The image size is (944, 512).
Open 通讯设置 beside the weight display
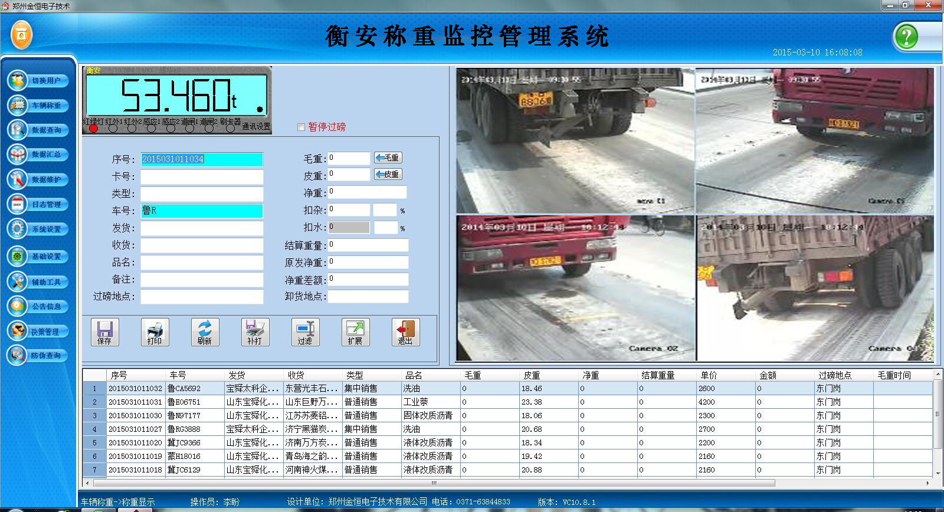(x=256, y=126)
